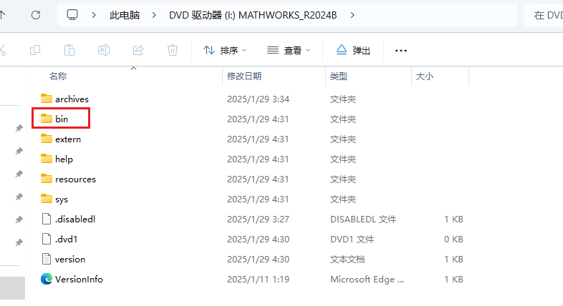This screenshot has height=306, width=563.
Task: Select the resources folder icon
Action: [47, 179]
